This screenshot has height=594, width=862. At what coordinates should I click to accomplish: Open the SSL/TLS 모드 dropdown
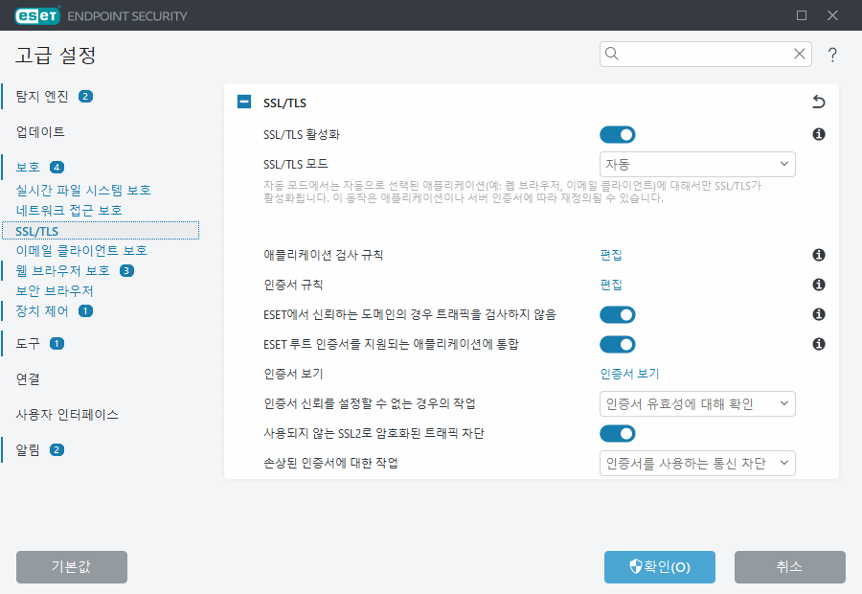tap(697, 164)
